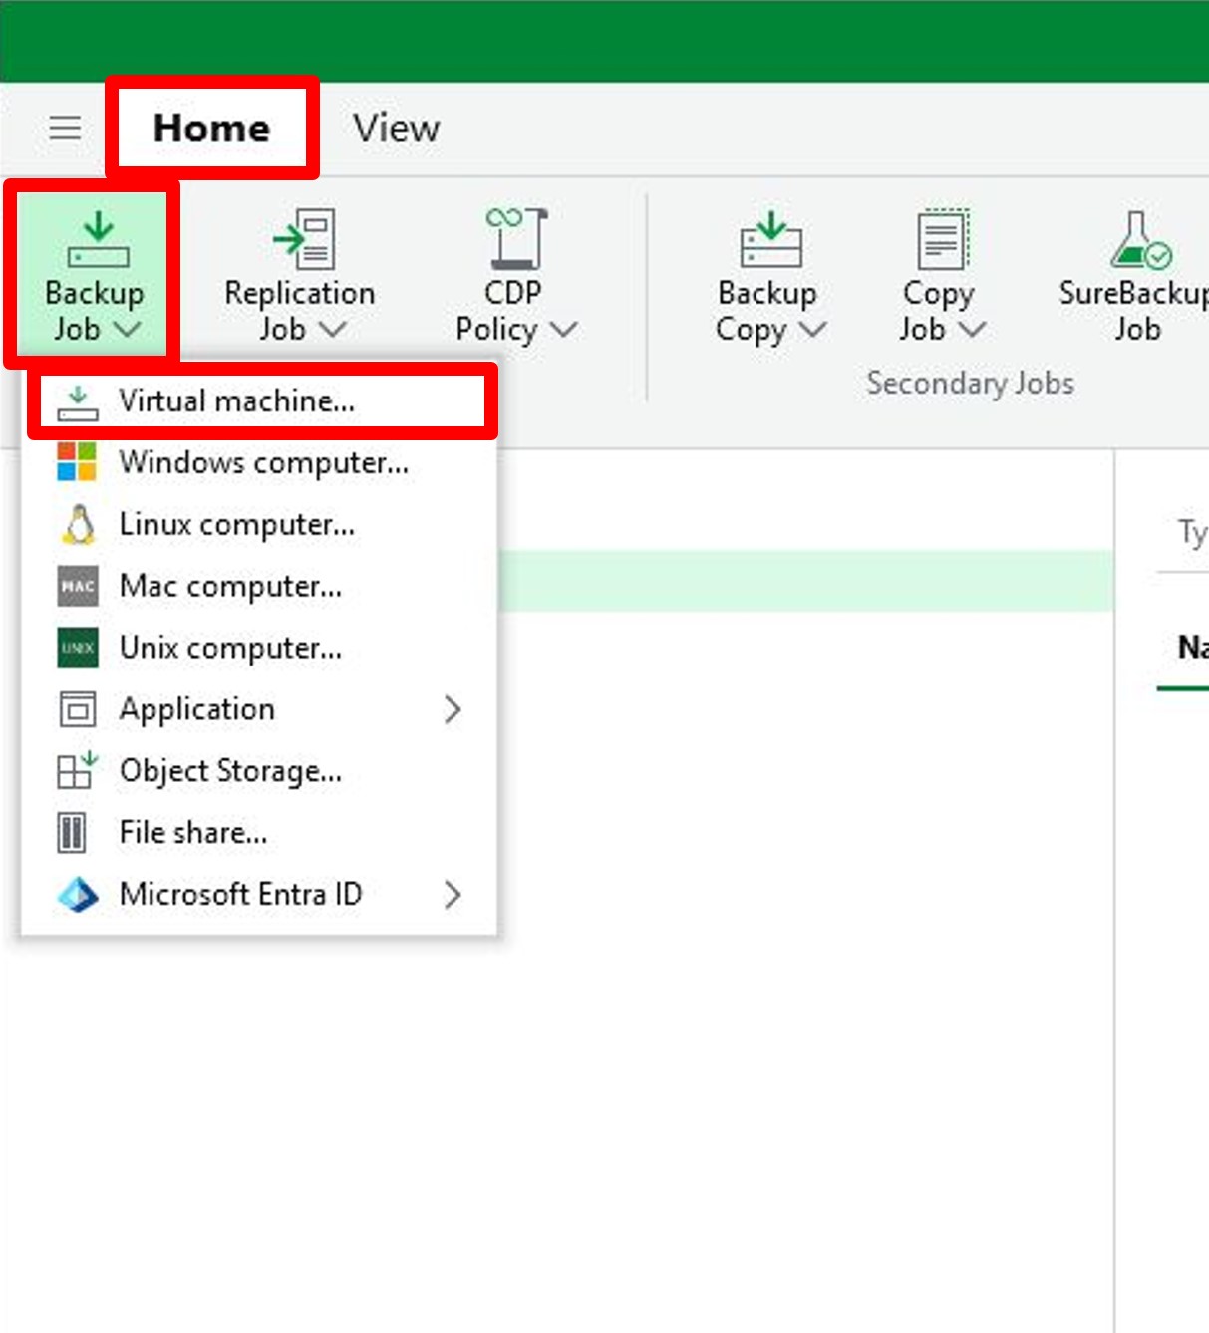Click the CDP Policy ribbon icon

[x=516, y=239]
